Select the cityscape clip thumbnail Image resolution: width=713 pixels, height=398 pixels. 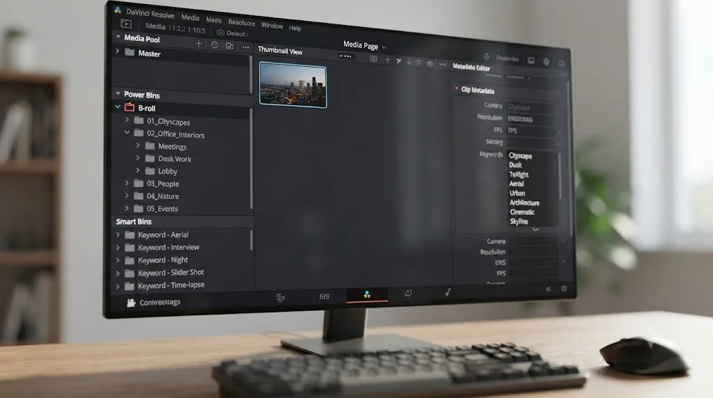point(293,85)
